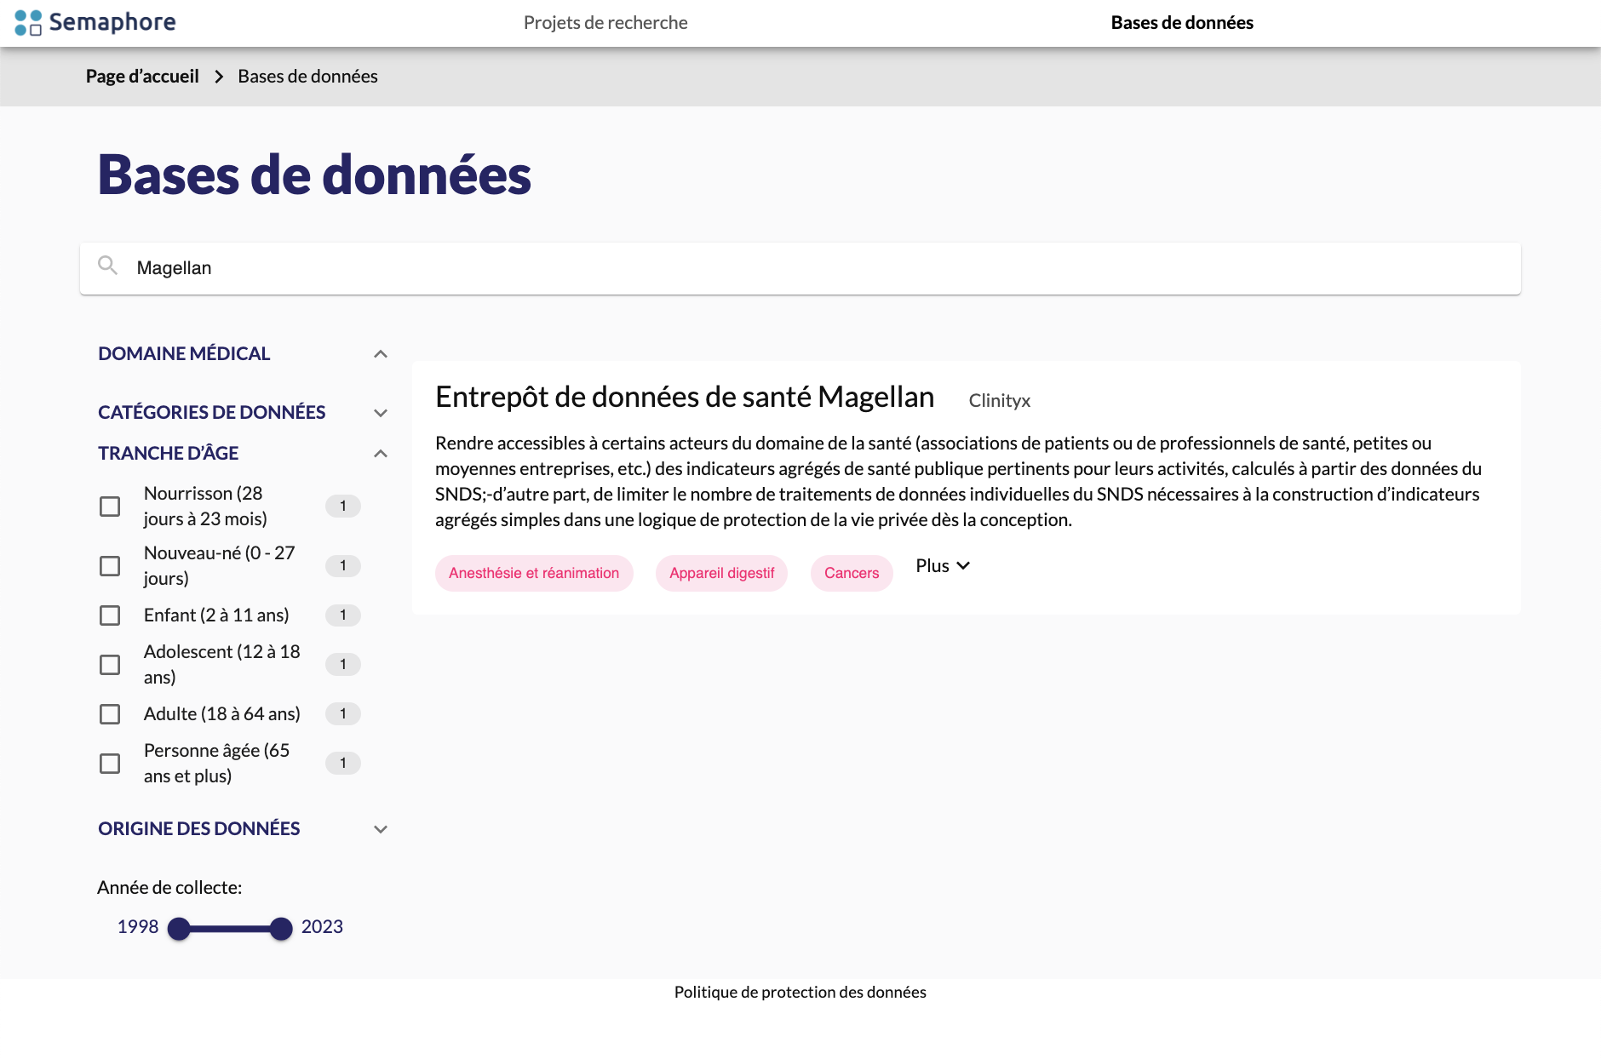
Task: Click the Année de collecte label
Action: [169, 888]
